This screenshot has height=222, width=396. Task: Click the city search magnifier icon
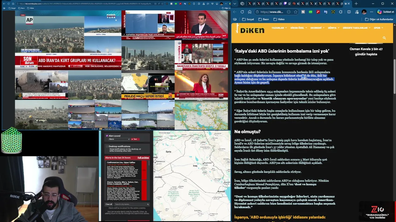click(x=148, y=204)
